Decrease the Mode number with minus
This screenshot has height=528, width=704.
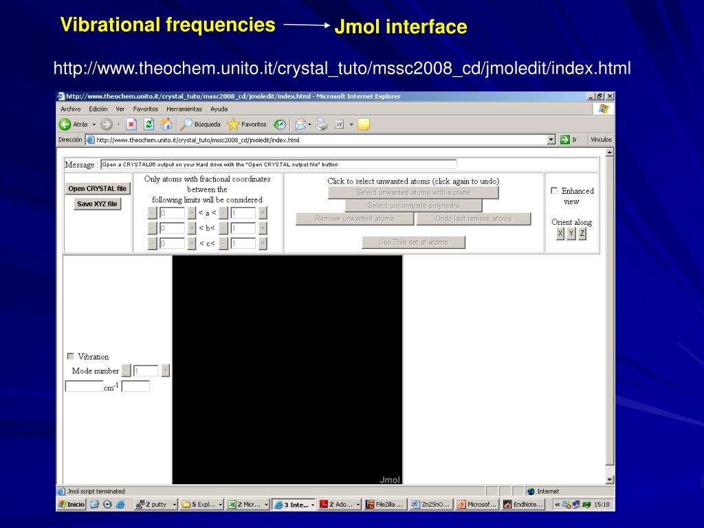coord(126,371)
